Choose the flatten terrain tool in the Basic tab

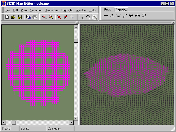tap(106, 16)
